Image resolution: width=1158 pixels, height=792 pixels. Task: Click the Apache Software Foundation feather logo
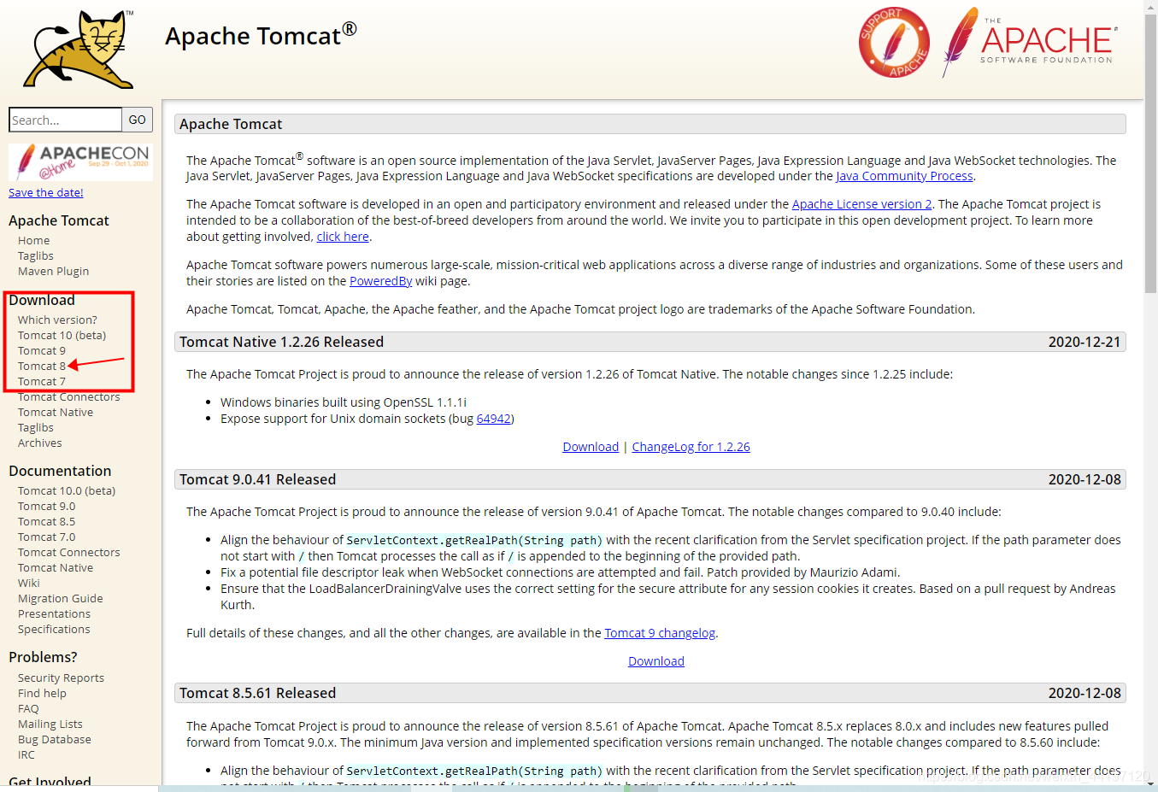pos(1030,43)
